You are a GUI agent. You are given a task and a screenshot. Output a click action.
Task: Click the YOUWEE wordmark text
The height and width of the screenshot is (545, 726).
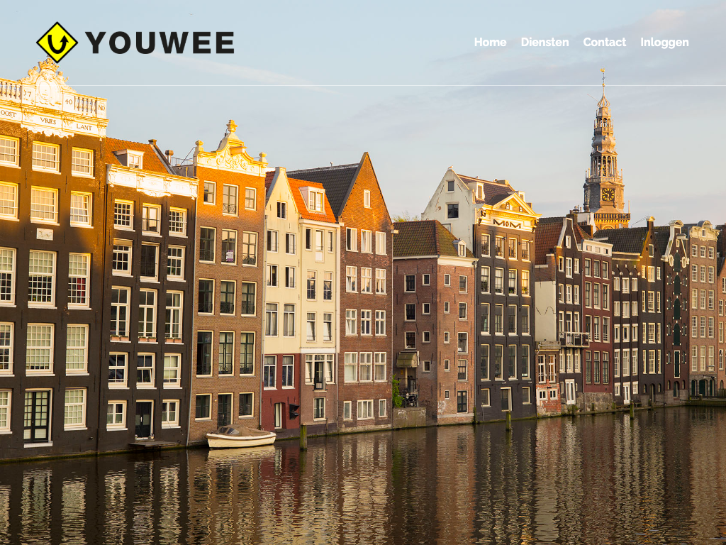[x=160, y=43]
